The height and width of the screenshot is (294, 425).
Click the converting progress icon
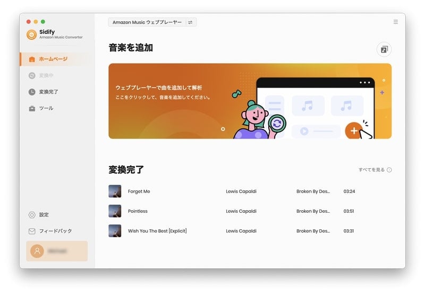pyautogui.click(x=32, y=75)
